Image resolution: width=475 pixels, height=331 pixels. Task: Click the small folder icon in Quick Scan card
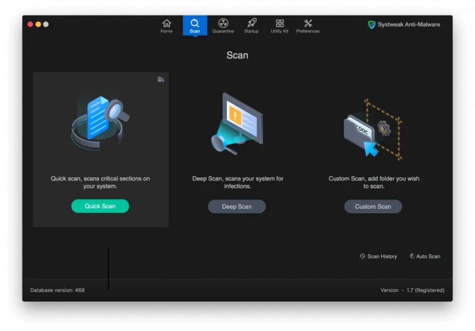161,79
